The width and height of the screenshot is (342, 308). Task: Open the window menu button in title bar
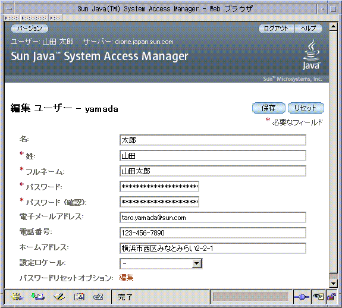9,9
